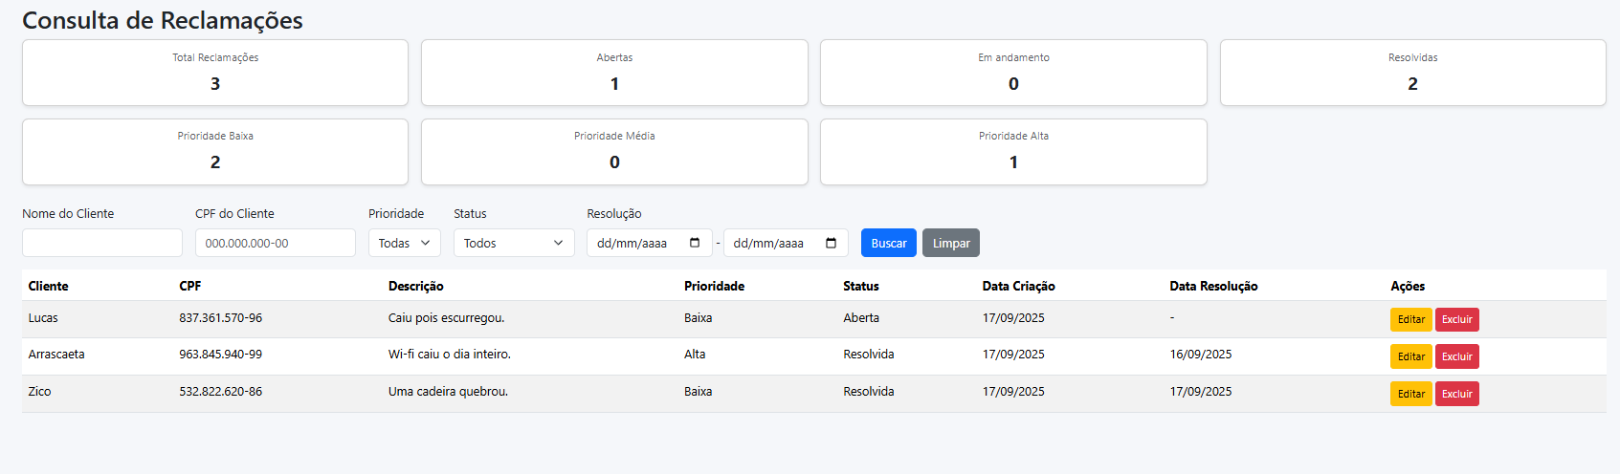Click the Aberta status cell for Lucas
This screenshot has width=1620, height=474.
pyautogui.click(x=861, y=318)
